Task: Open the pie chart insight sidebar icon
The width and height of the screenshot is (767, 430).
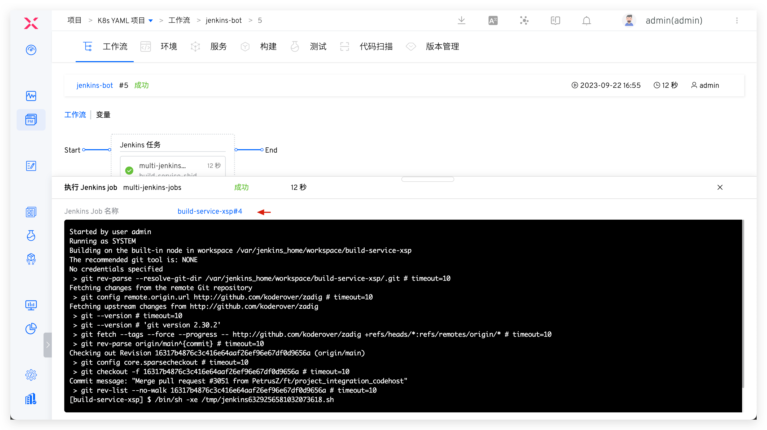Action: pos(31,328)
